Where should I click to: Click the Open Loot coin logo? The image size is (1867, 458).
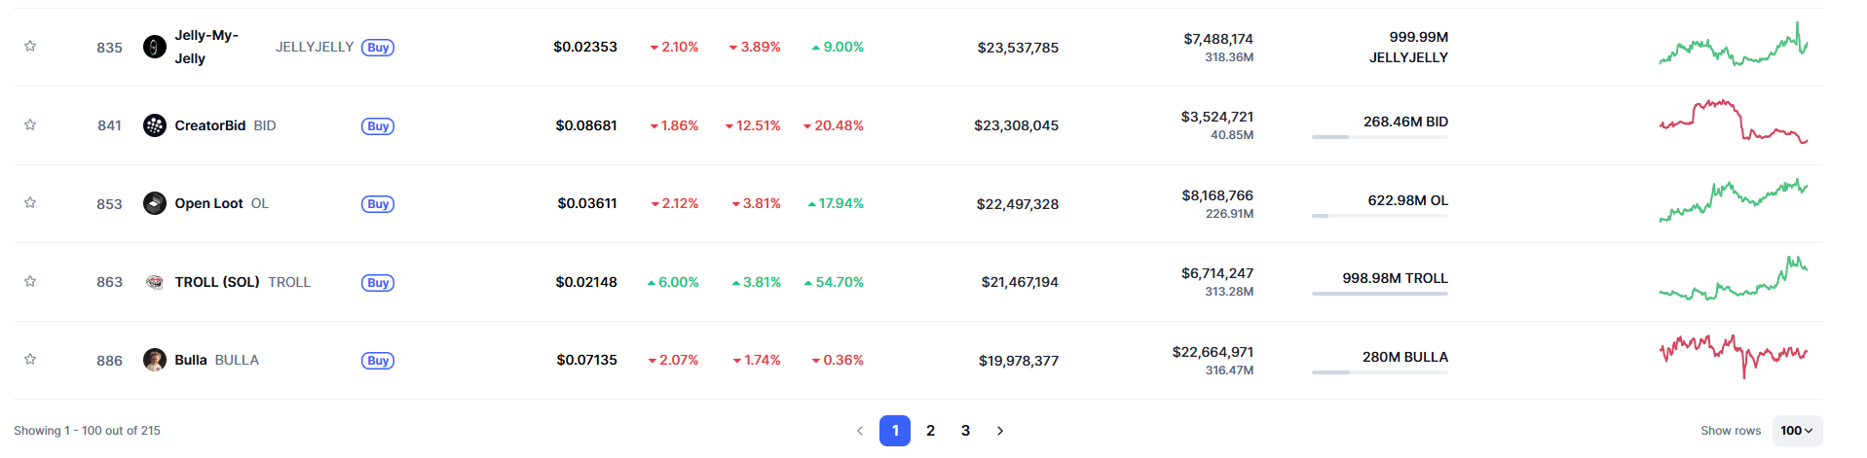tap(155, 203)
